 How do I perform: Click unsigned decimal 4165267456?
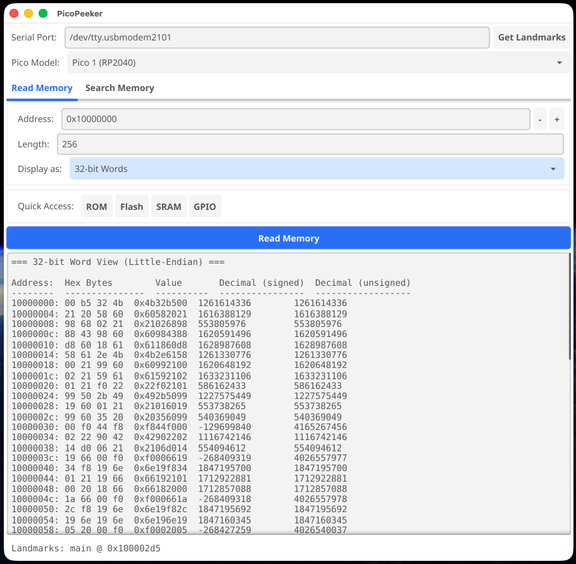(x=320, y=427)
